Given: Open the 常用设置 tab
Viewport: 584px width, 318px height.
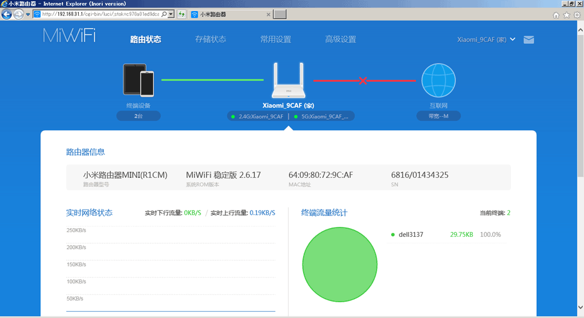Looking at the screenshot, I should 276,40.
